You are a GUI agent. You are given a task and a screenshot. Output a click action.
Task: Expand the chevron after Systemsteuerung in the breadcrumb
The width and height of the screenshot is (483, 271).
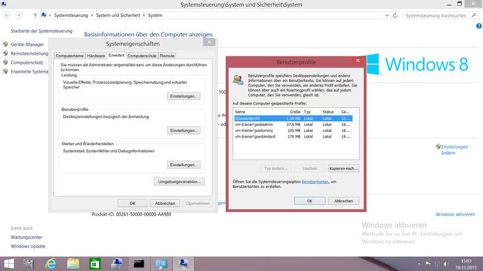coord(92,16)
